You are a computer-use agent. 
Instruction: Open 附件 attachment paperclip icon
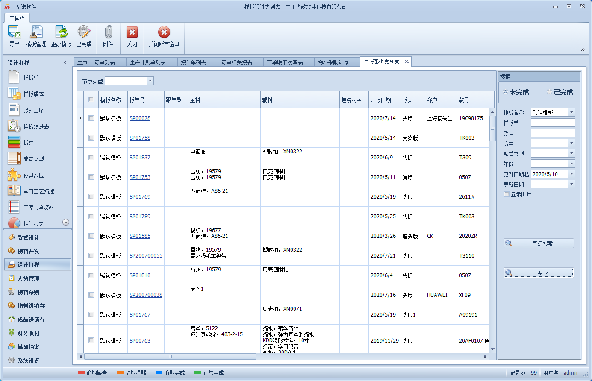click(109, 32)
